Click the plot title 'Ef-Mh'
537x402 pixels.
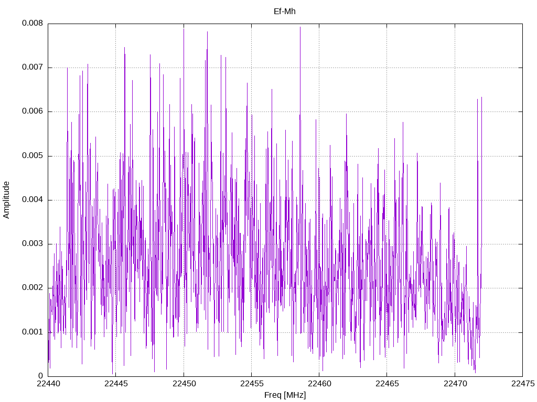(284, 12)
